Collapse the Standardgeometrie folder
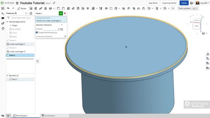 7,22
